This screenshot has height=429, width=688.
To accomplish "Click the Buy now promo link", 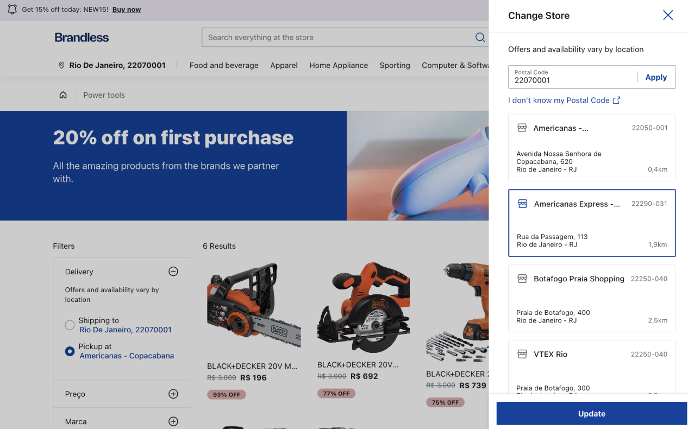I will (x=127, y=10).
